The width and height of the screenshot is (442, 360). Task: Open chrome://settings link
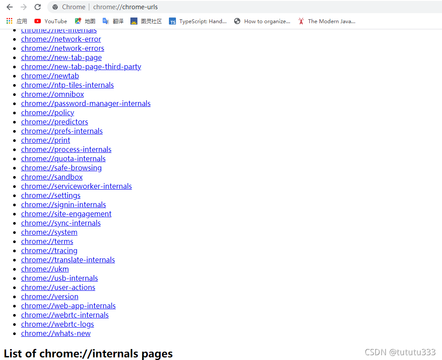tap(51, 195)
